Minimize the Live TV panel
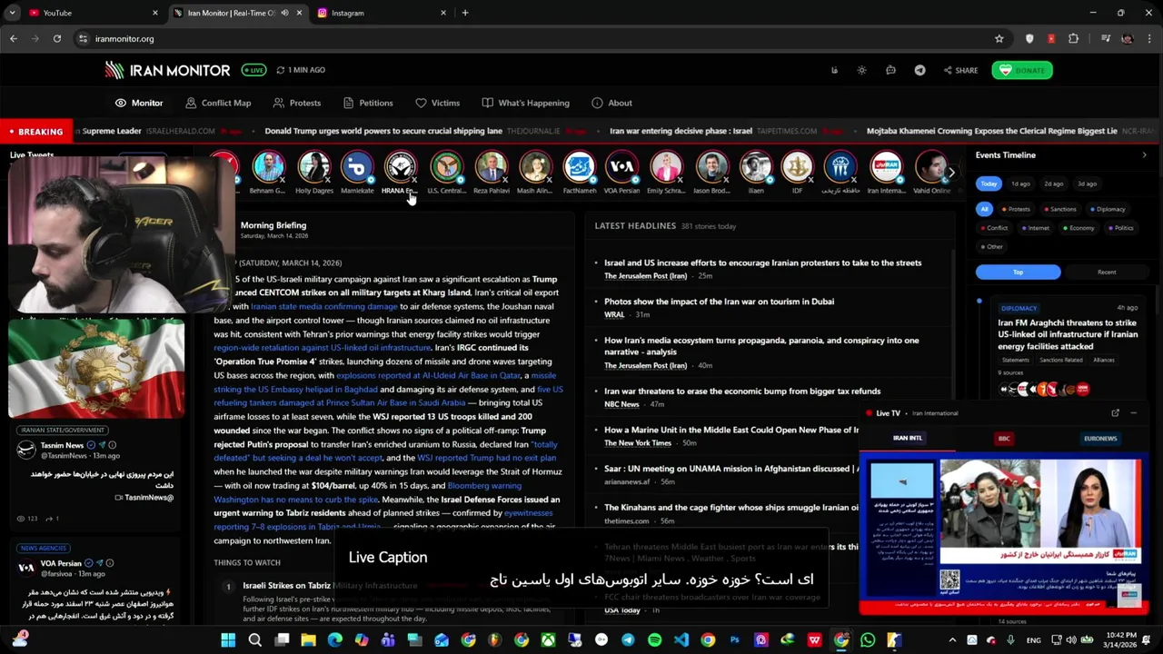The image size is (1163, 654). tap(1133, 413)
